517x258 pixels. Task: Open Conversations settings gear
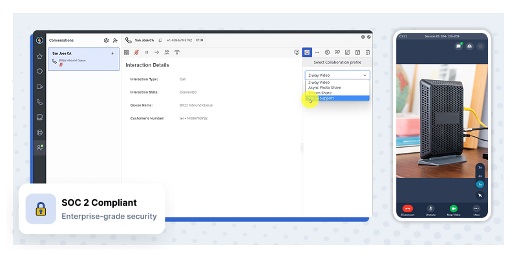pyautogui.click(x=106, y=41)
